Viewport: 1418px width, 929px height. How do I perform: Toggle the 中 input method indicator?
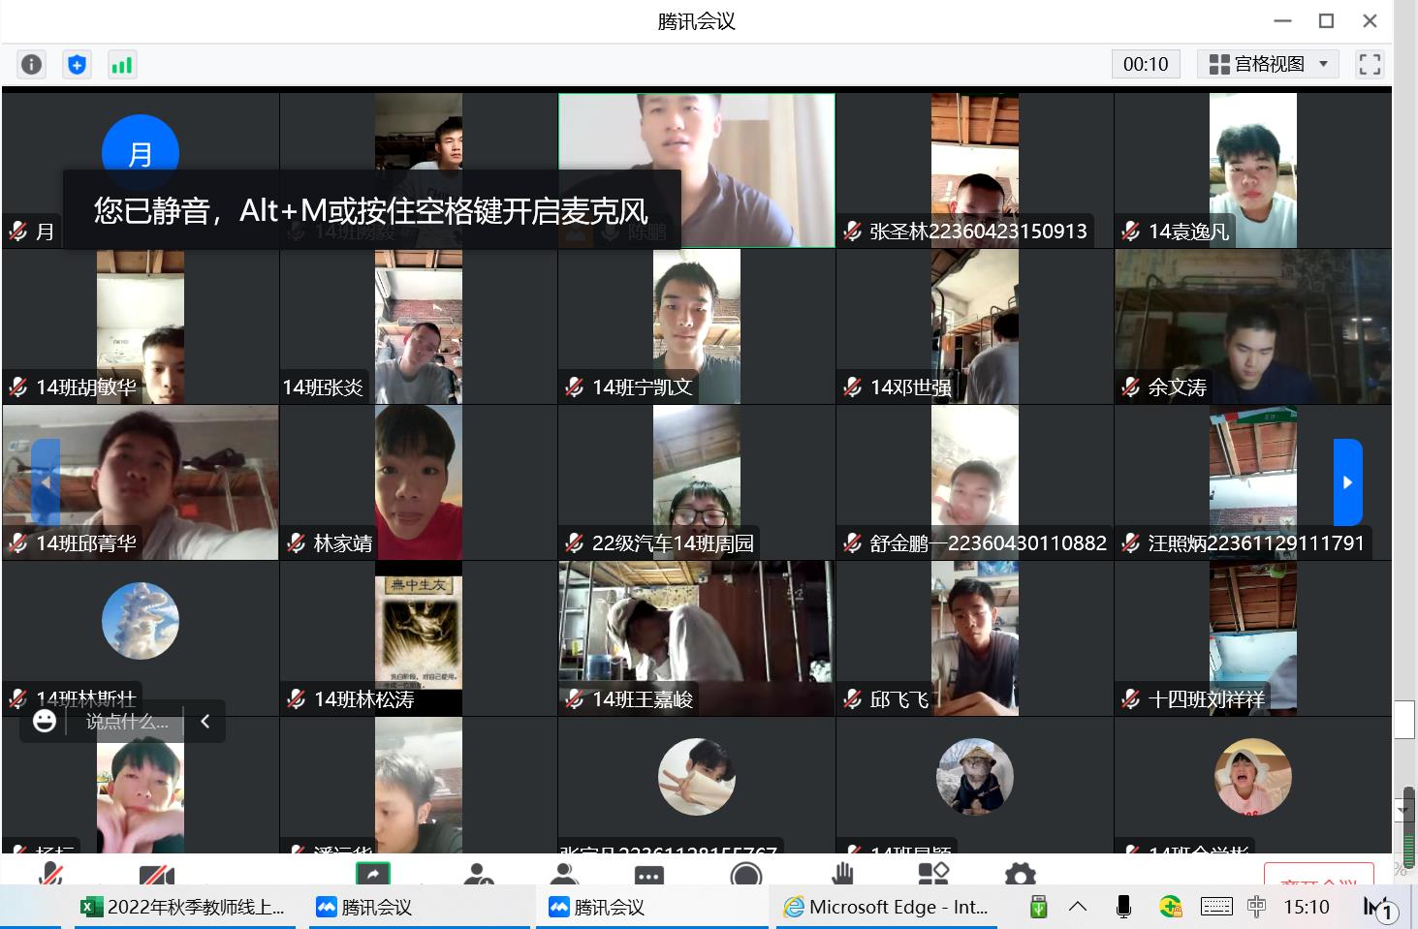point(1256,907)
